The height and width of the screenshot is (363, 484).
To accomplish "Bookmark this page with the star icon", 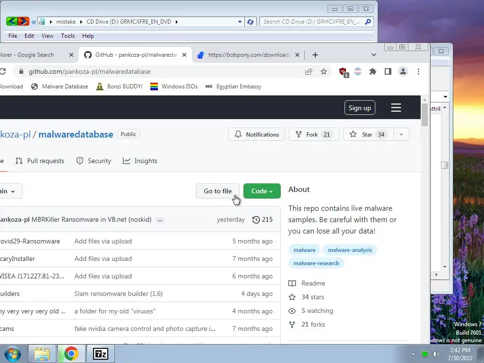I will (323, 72).
